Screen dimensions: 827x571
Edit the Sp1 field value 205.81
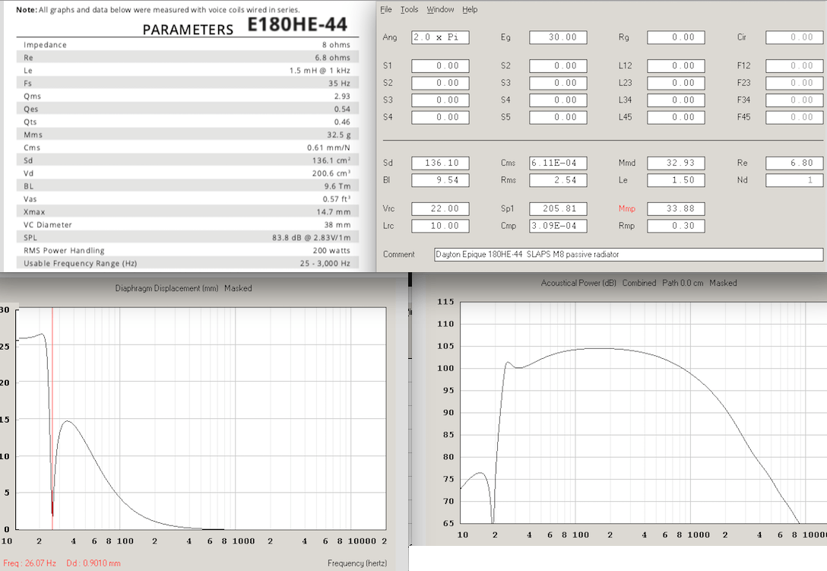558,208
